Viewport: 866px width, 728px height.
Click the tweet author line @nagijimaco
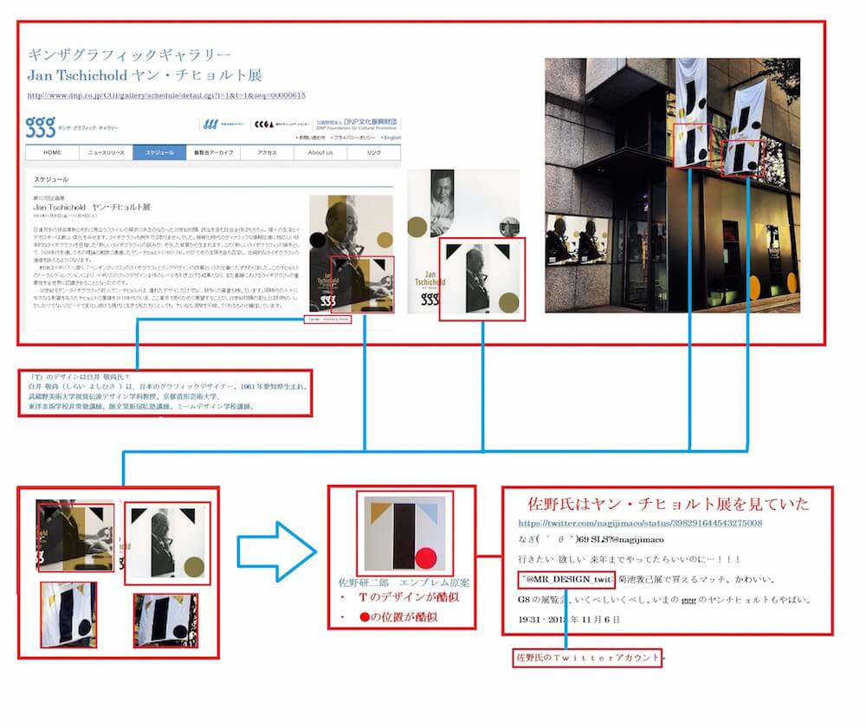pos(591,539)
